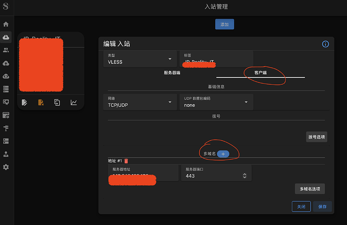Image resolution: width=347 pixels, height=225 pixels.
Task: Focus the 标签 input field
Action: coord(216,59)
